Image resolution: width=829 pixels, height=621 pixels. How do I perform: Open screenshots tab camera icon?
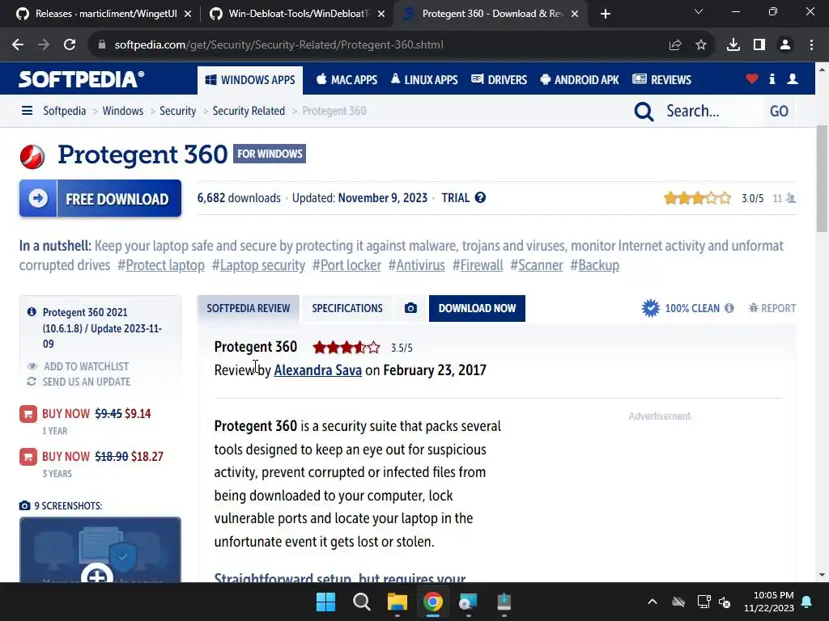pos(410,308)
